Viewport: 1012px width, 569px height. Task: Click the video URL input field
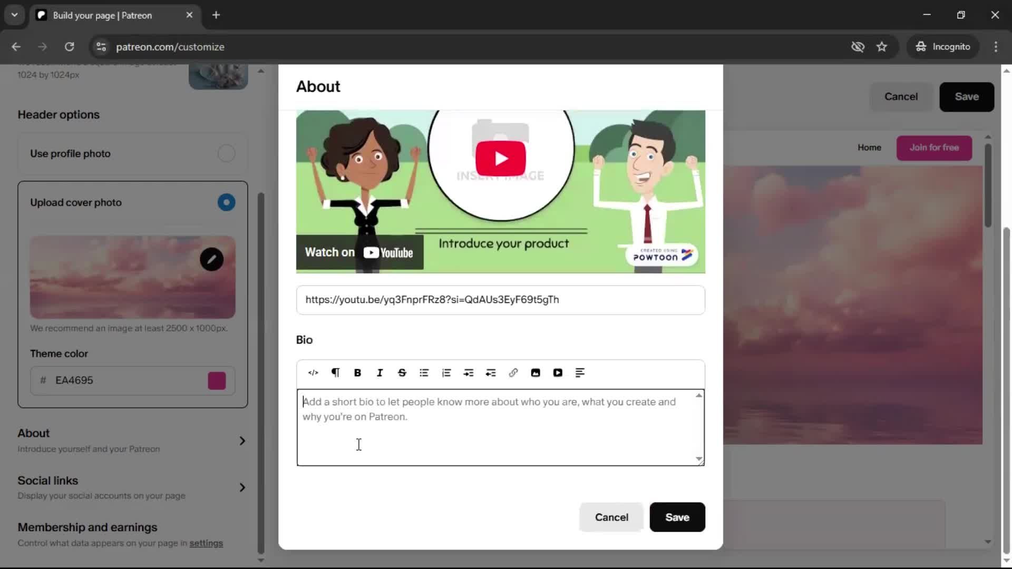coord(501,300)
